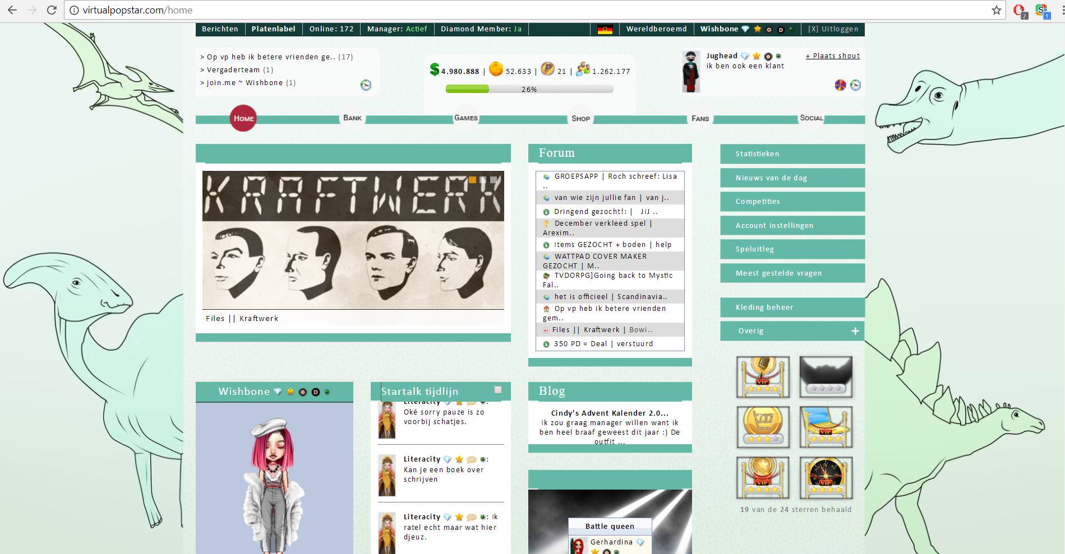
Task: Toggle the Startalk tijdlijn checkbox
Action: (x=497, y=390)
